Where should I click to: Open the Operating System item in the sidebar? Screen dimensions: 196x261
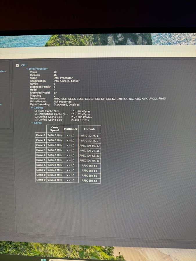(3, 71)
